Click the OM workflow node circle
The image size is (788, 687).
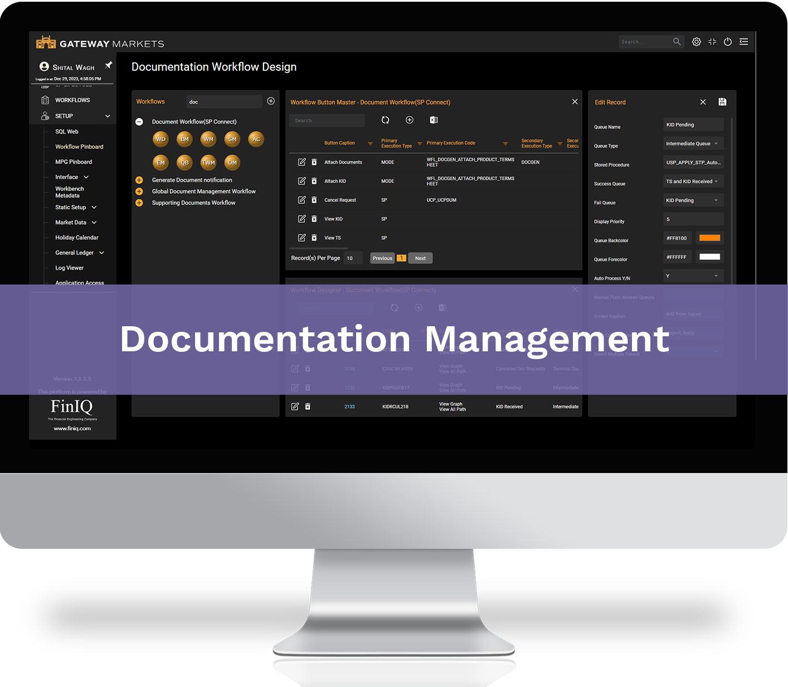[232, 163]
